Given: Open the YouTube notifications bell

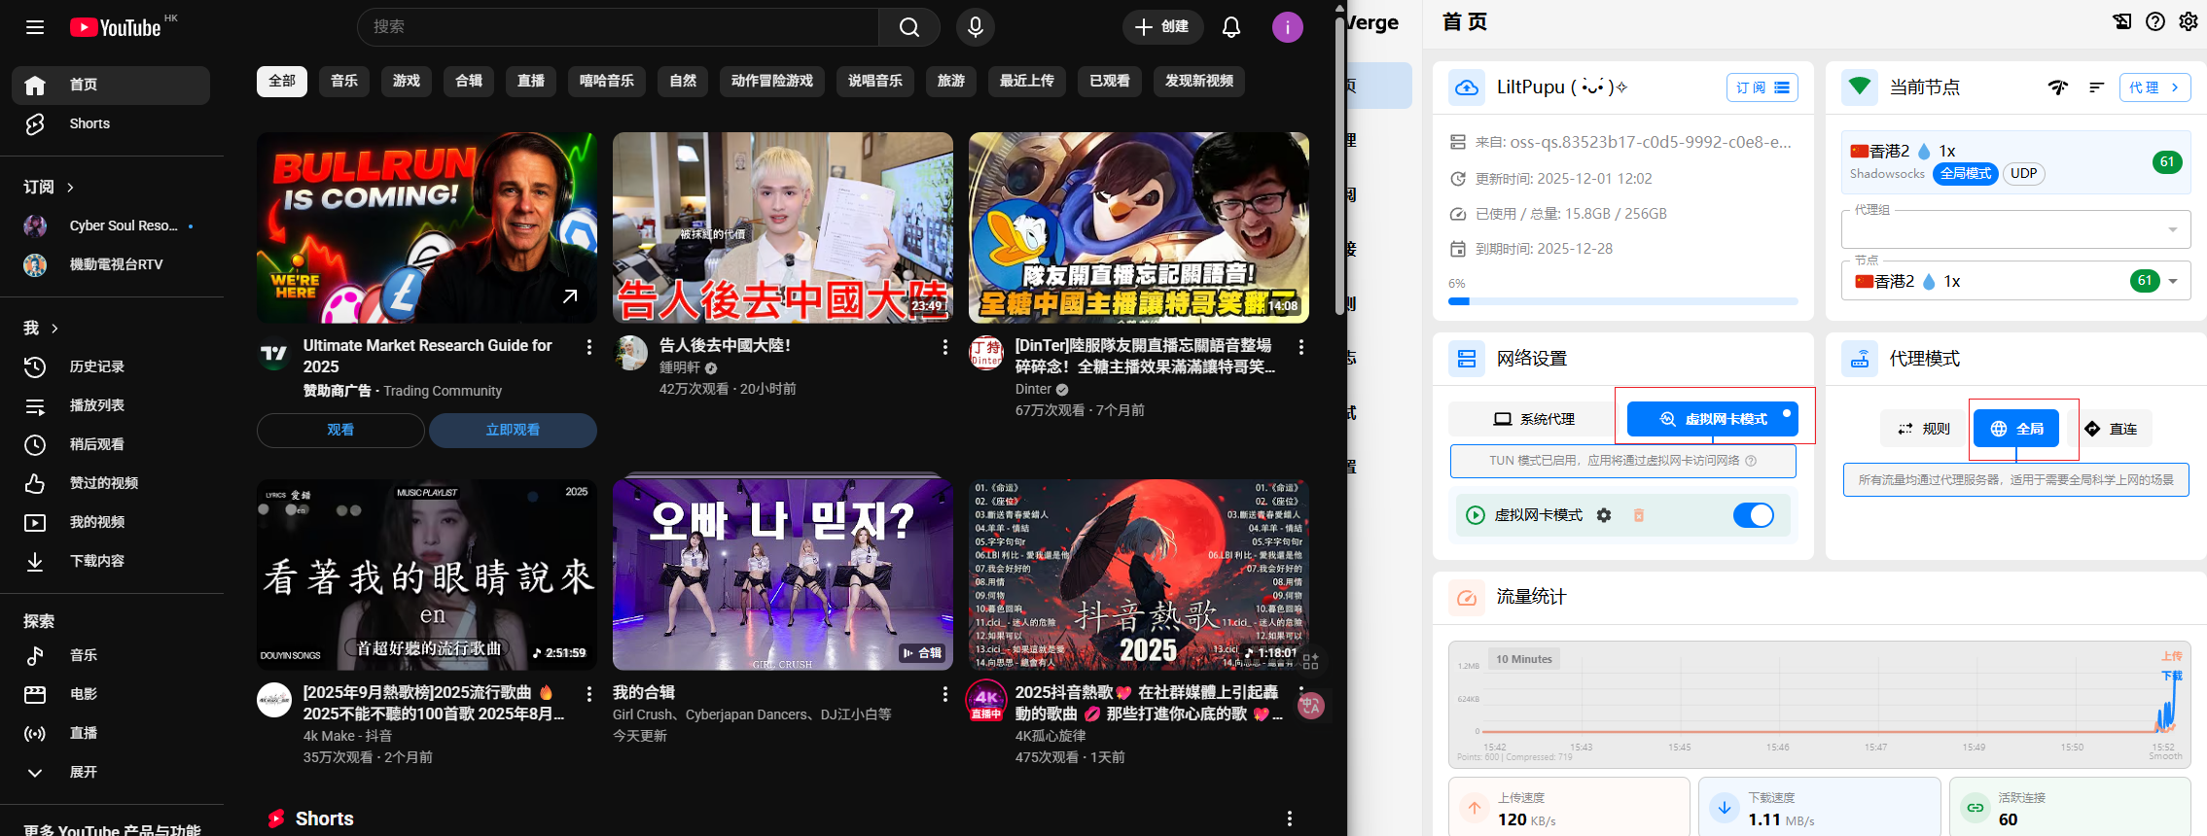Looking at the screenshot, I should [x=1230, y=27].
